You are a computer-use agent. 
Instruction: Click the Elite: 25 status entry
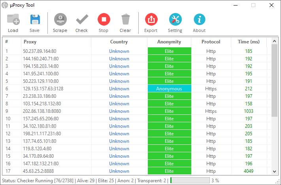coord(106,181)
